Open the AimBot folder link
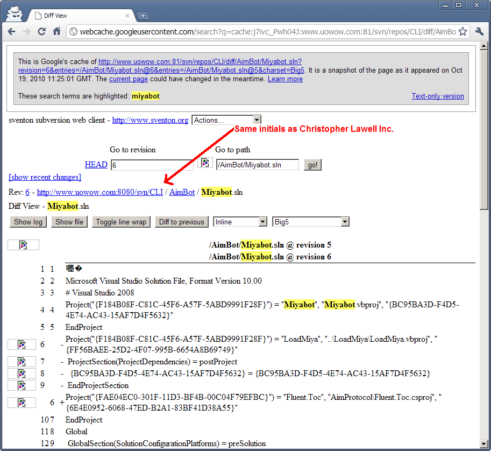This screenshot has height=451, width=491. coord(182,192)
